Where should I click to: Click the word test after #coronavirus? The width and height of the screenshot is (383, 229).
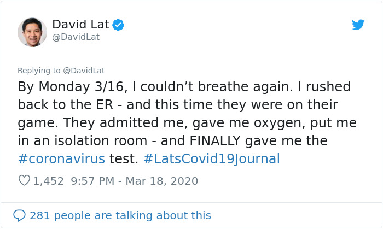124,159
